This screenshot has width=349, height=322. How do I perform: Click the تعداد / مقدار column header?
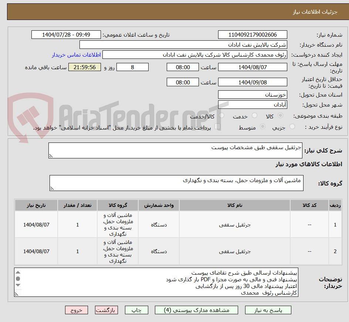[x=78, y=205]
